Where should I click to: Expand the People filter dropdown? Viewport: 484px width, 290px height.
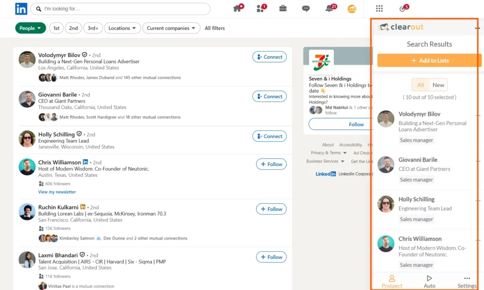(30, 28)
